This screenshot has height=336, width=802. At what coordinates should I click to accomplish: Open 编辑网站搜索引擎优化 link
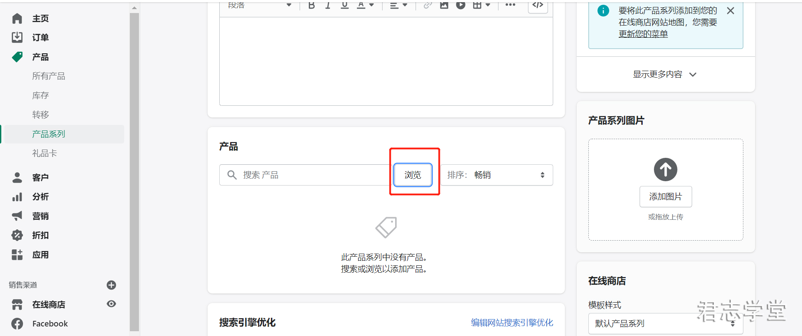512,323
